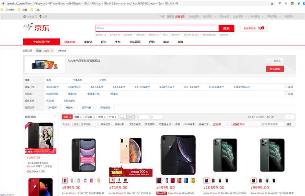Viewport: 305px width, 196px height.
Task: Select first thumbnail under ¥10899 iPhone 11 Pro Max
Action: tap(206, 180)
